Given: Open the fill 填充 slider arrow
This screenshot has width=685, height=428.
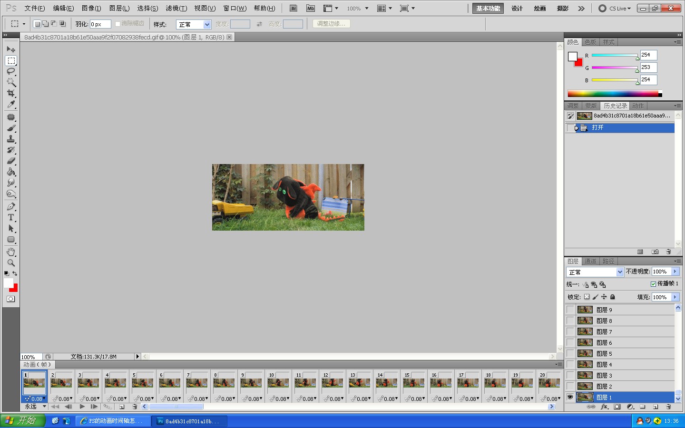Looking at the screenshot, I should point(675,297).
